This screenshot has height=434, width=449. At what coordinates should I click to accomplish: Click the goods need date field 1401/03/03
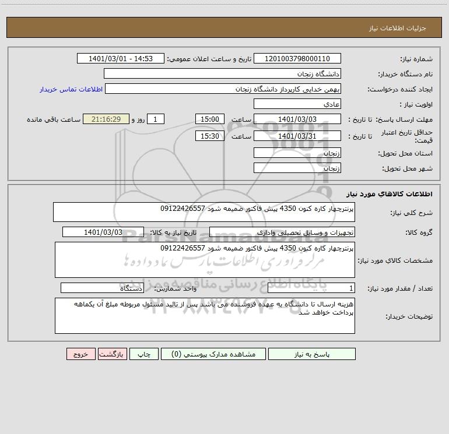coord(103,232)
